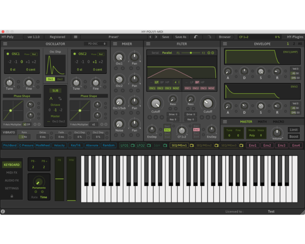Image resolution: width=305 pixels, height=244 pixels.
Task: Click the info icon in the bottom-left corner
Action: click(x=3, y=212)
